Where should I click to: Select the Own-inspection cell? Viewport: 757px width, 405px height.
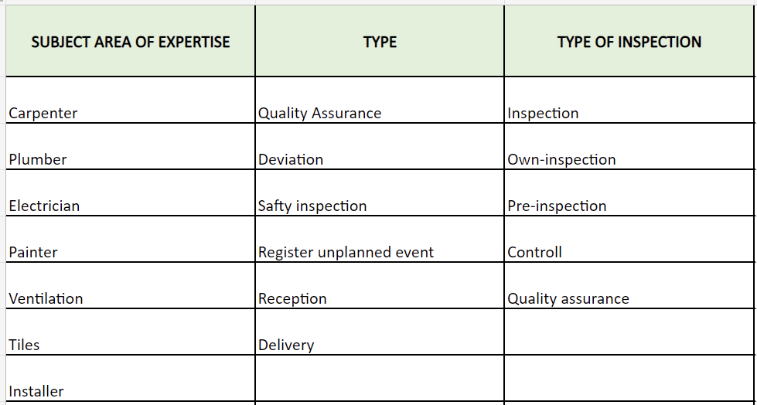click(629, 146)
